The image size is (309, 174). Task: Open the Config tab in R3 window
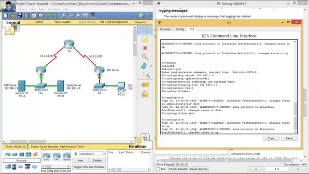[180, 29]
